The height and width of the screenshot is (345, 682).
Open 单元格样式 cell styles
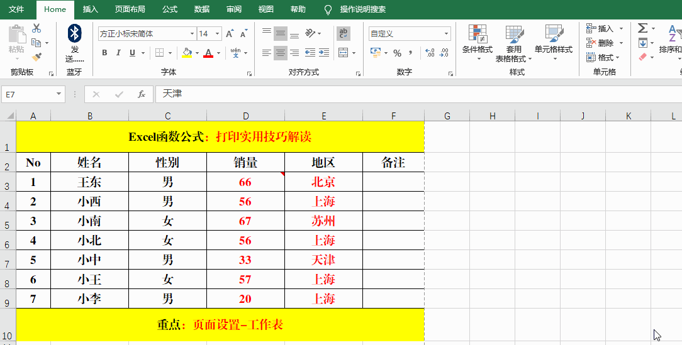click(x=554, y=42)
